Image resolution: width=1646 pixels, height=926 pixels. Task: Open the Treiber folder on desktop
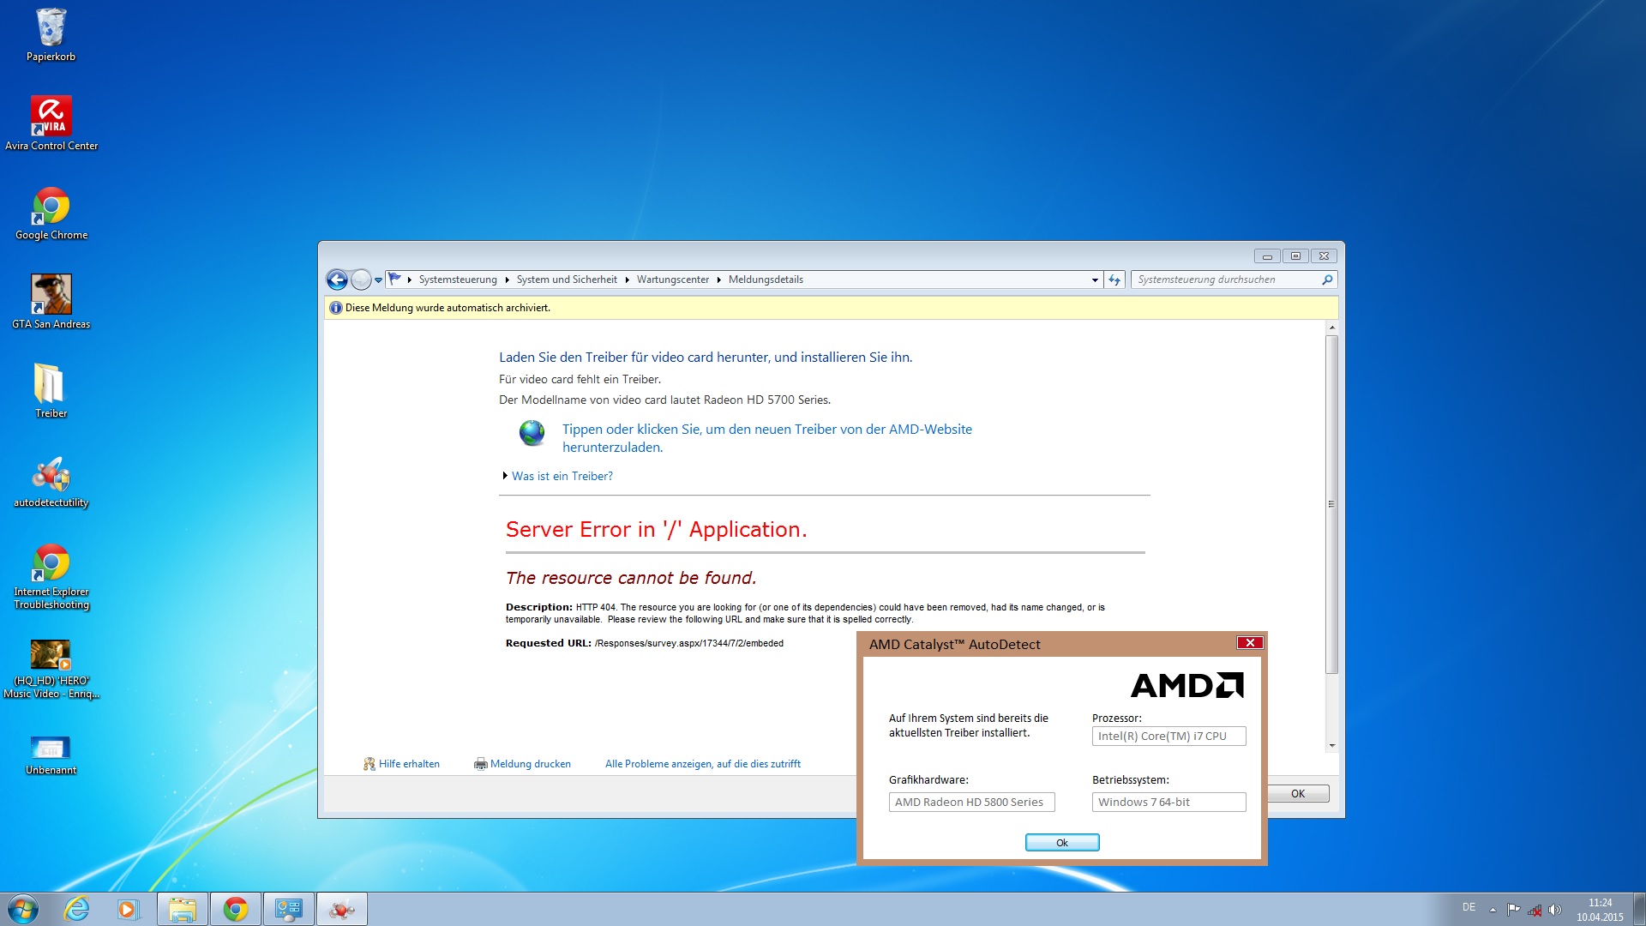[50, 384]
